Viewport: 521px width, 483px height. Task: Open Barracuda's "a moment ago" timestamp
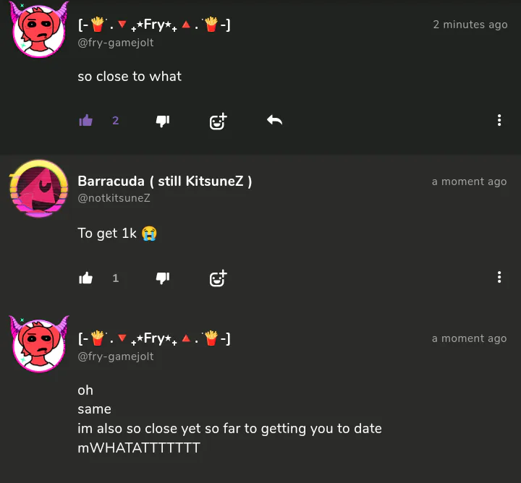coord(469,181)
